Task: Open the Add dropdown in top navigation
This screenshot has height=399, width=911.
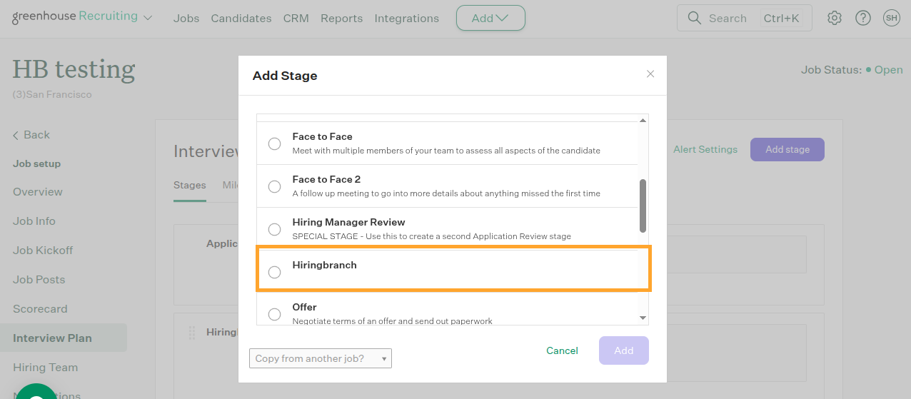Action: (490, 19)
